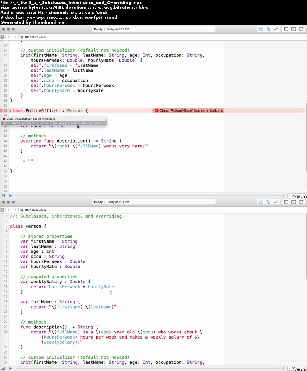The width and height of the screenshot is (307, 371).
Task: Run playground with play button, 7:27 PM window
Action: tap(10, 195)
